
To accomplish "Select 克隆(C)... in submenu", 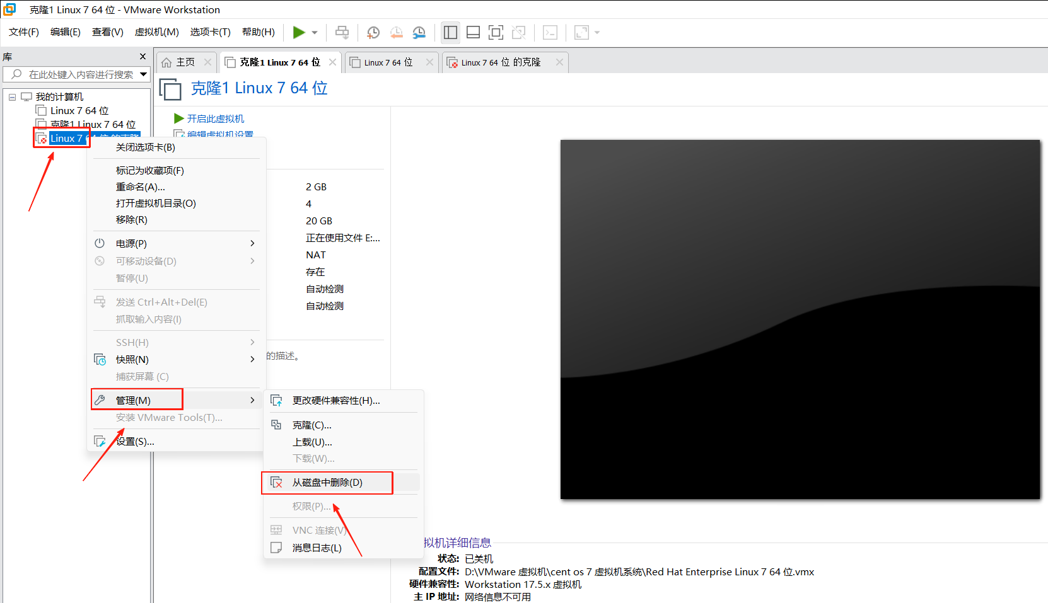I will click(x=343, y=425).
